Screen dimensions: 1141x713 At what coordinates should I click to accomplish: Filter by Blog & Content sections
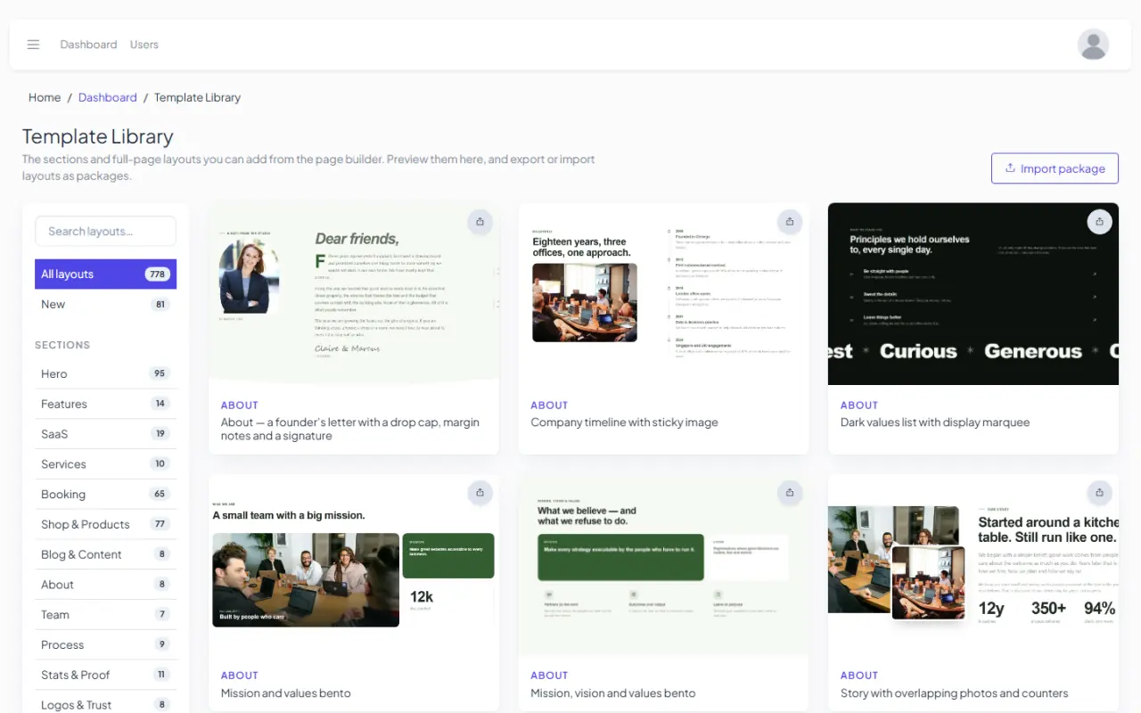coord(105,554)
